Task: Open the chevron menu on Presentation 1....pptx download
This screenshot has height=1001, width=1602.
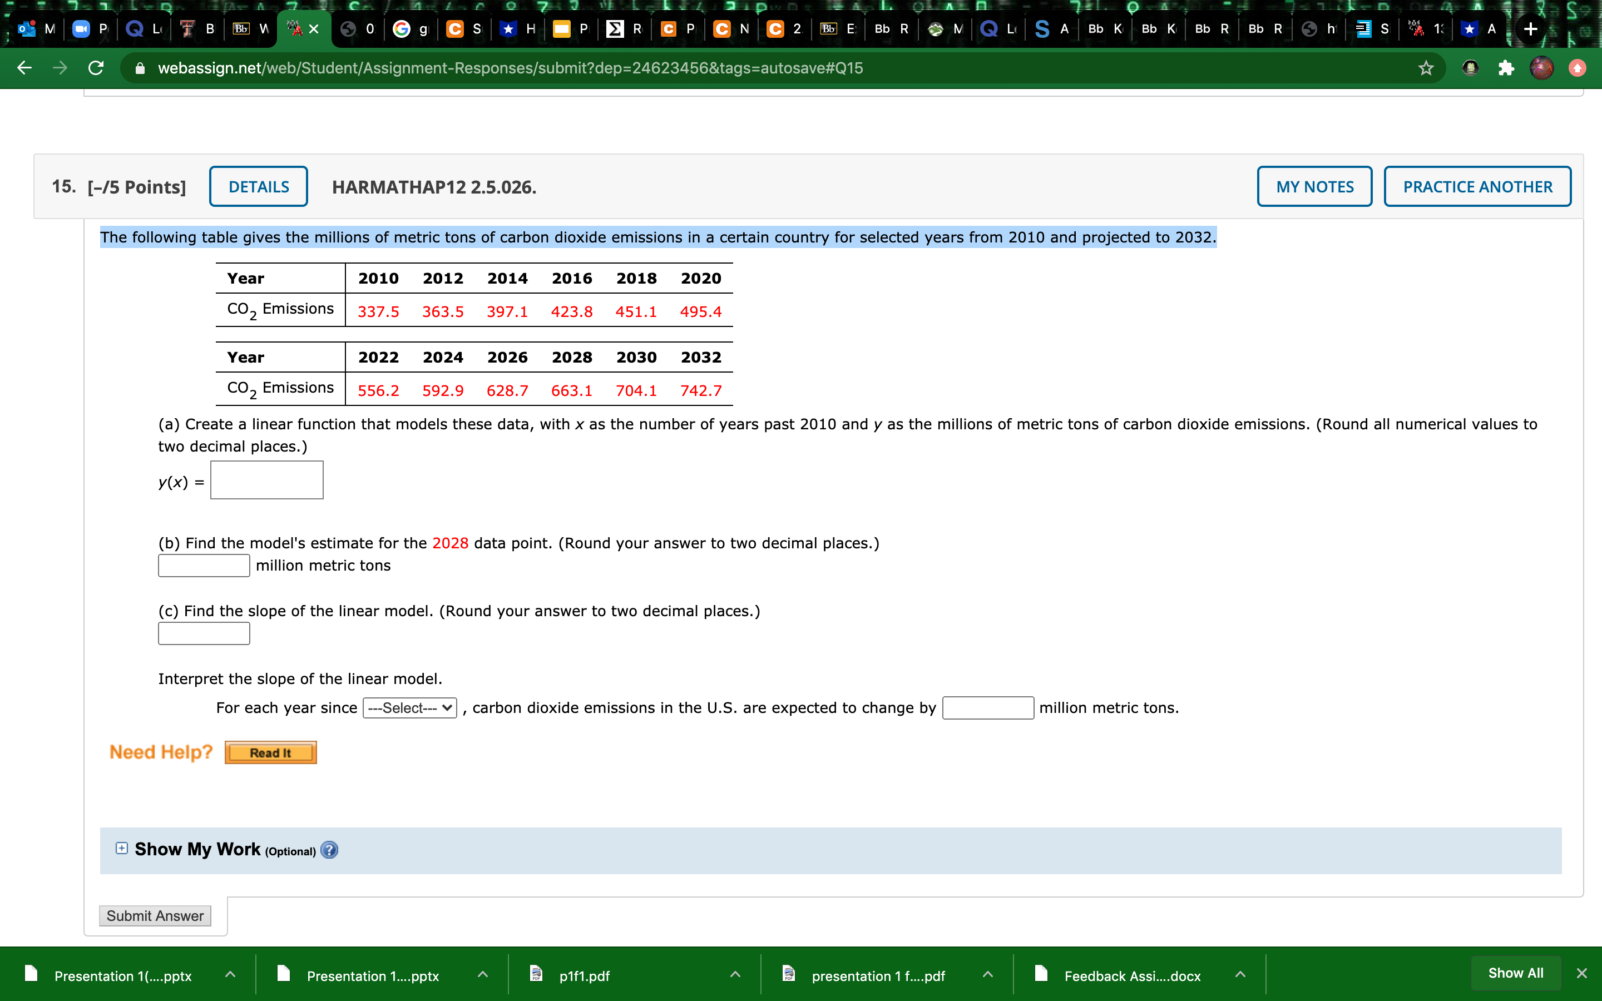Action: click(x=483, y=974)
